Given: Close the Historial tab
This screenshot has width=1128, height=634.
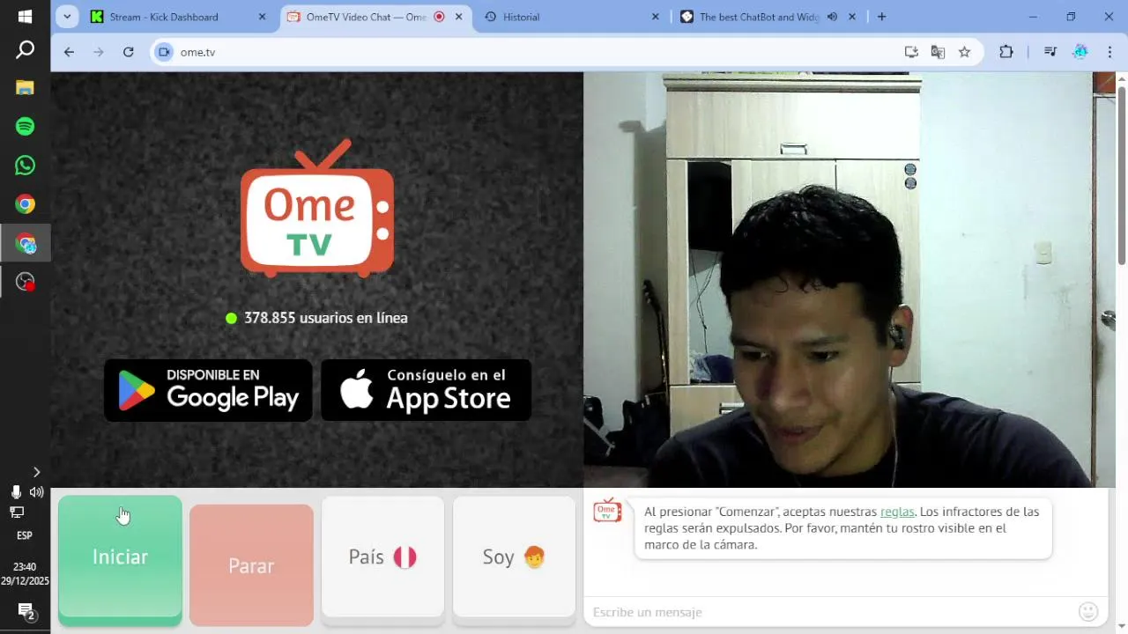Looking at the screenshot, I should click(x=655, y=17).
